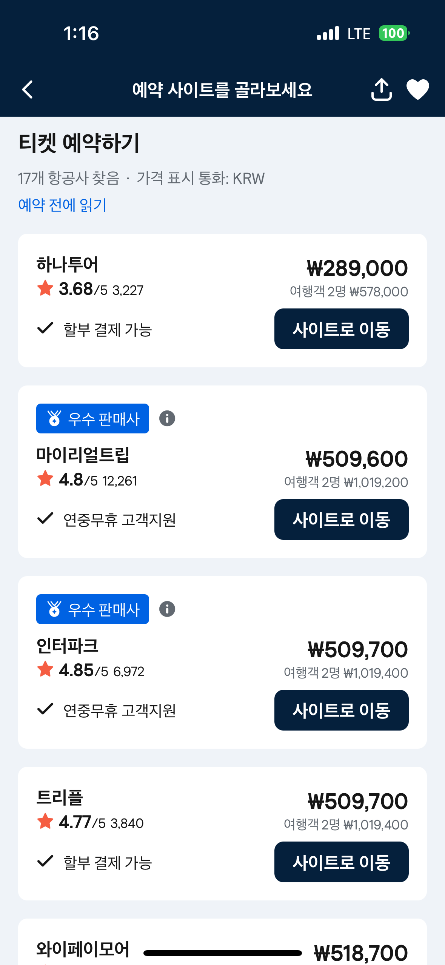
Task: Toggle the heart favorite icon
Action: (x=417, y=89)
